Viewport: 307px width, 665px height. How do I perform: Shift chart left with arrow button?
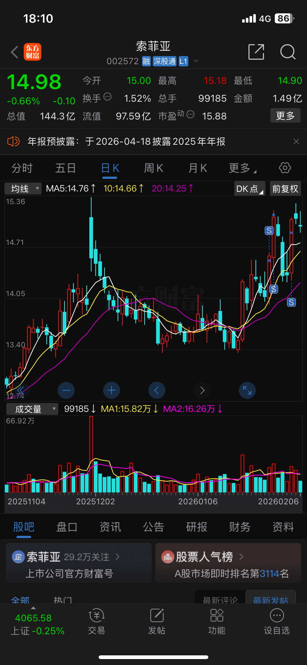tap(157, 390)
